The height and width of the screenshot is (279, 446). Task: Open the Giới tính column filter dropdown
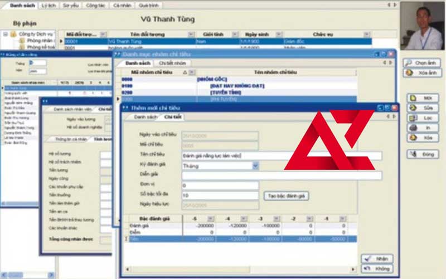coord(235,35)
